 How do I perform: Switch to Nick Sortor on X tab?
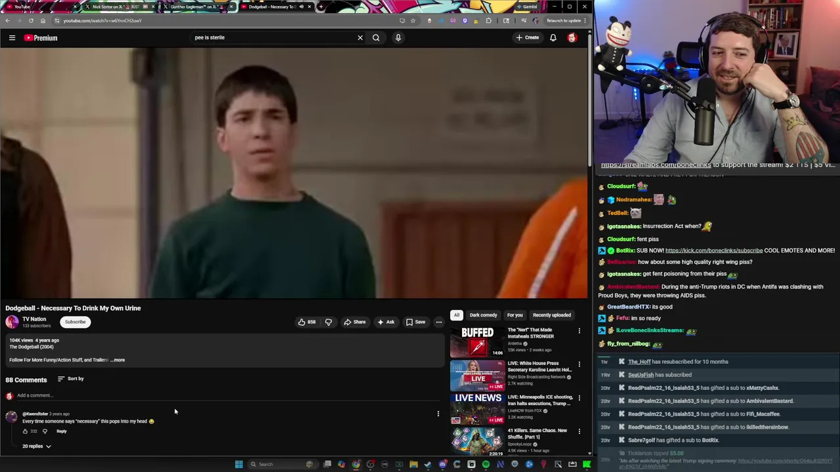(x=118, y=7)
